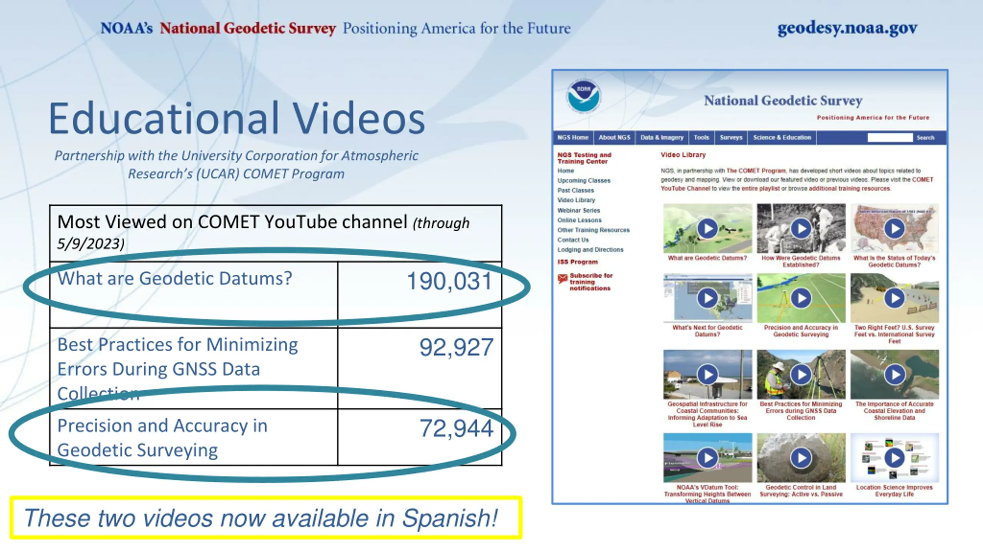
Task: Click 'What's Next for Geodetic Datums?' caption
Action: 707,331
